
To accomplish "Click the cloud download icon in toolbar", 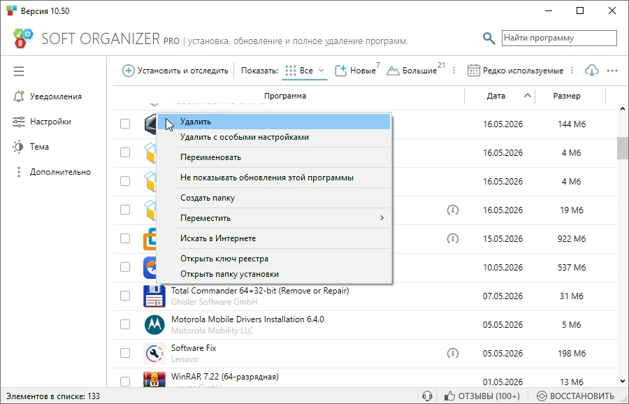I will tap(592, 71).
